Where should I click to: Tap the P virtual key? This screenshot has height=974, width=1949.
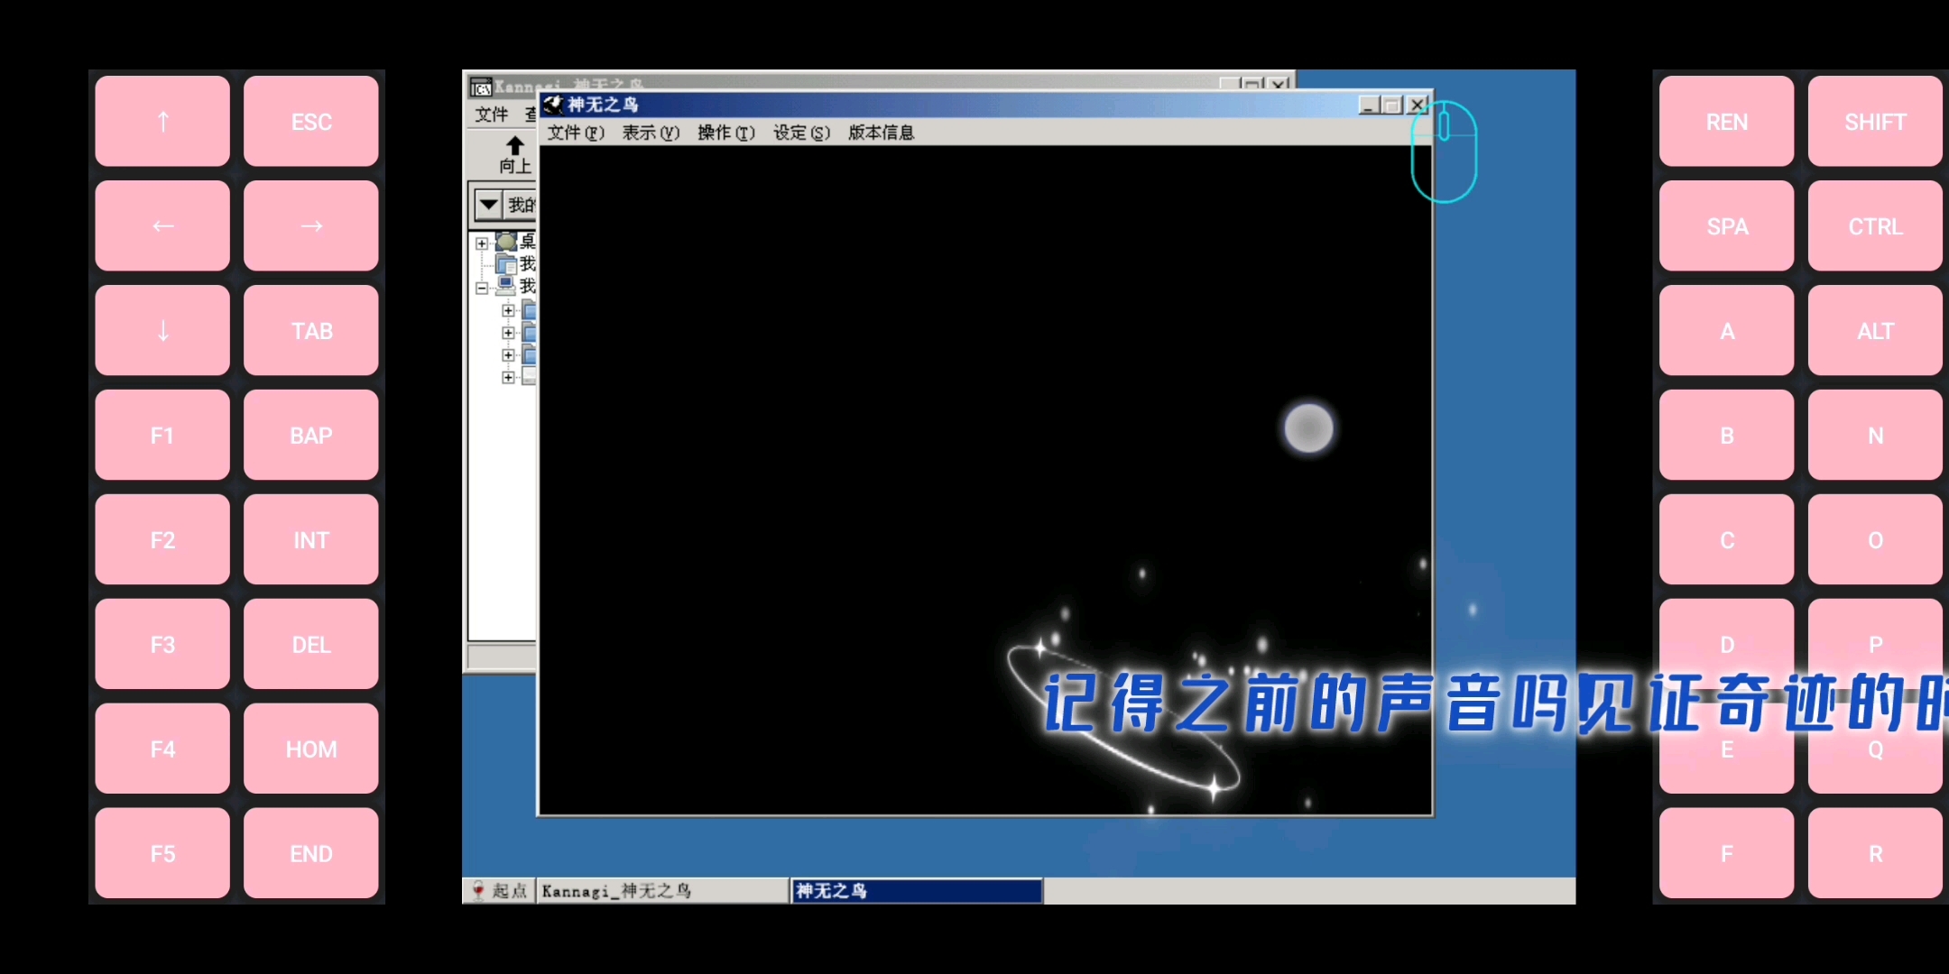click(1875, 644)
